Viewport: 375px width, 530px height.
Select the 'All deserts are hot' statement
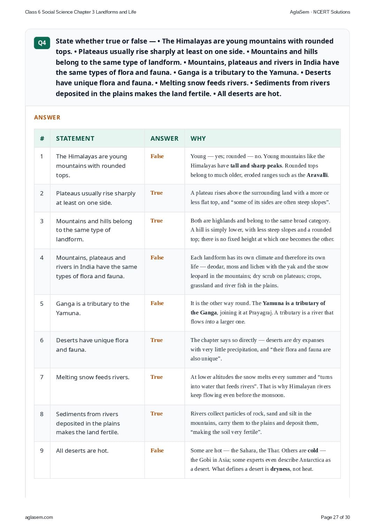coord(82,451)
